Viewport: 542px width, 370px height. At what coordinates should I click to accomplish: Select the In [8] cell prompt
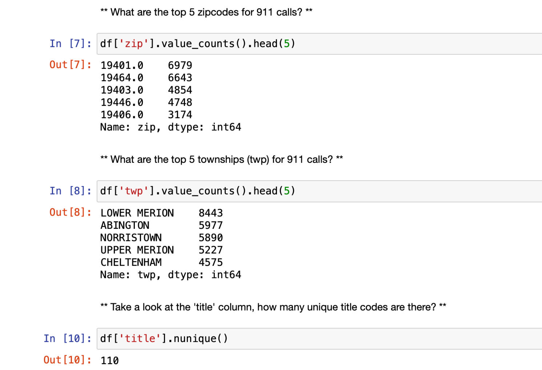click(71, 191)
